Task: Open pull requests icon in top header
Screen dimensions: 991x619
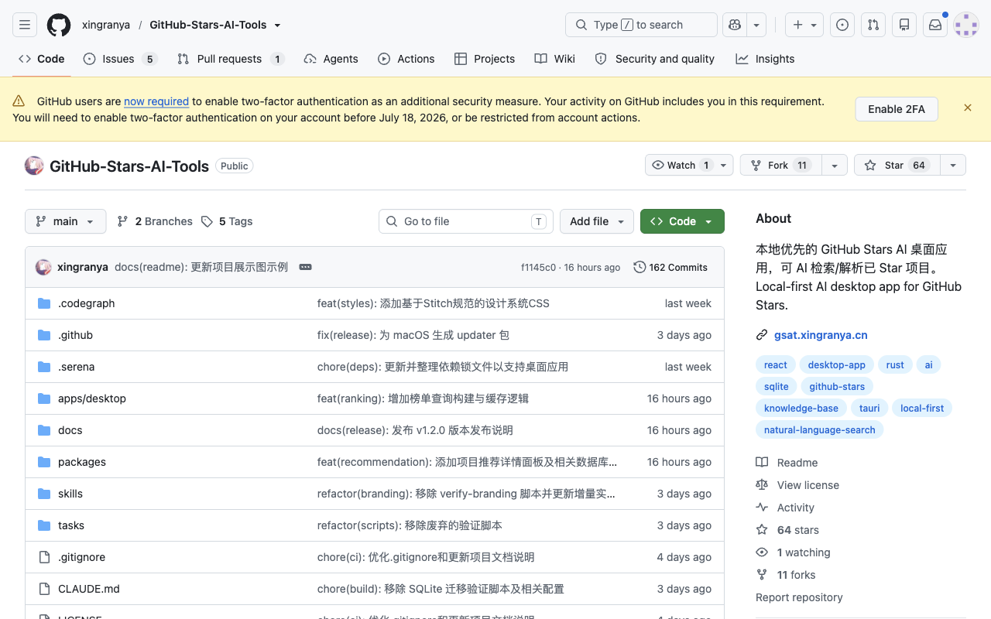Action: point(873,25)
